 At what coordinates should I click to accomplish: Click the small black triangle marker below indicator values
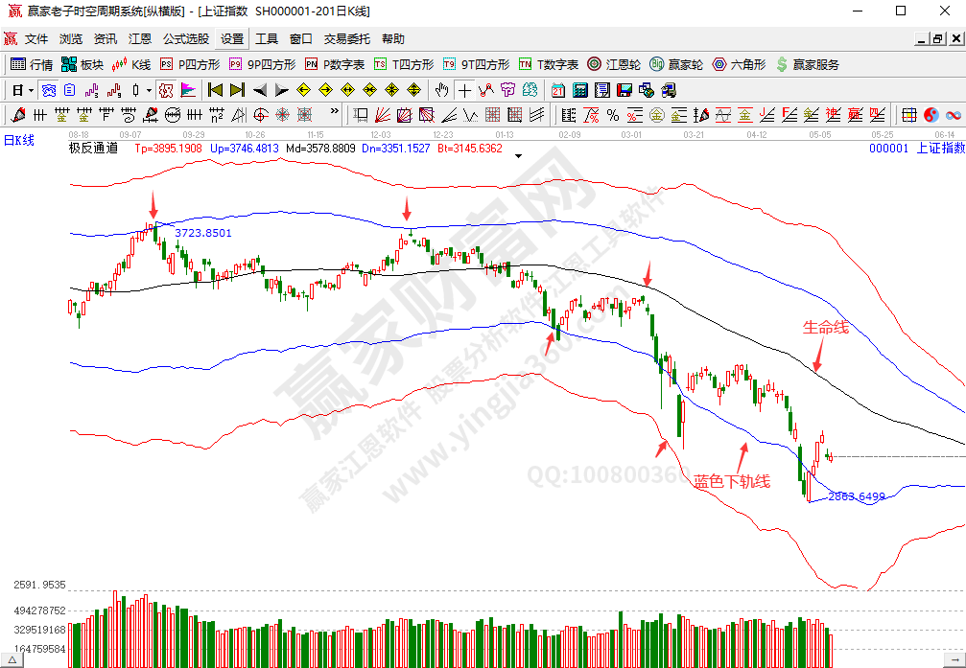518,157
